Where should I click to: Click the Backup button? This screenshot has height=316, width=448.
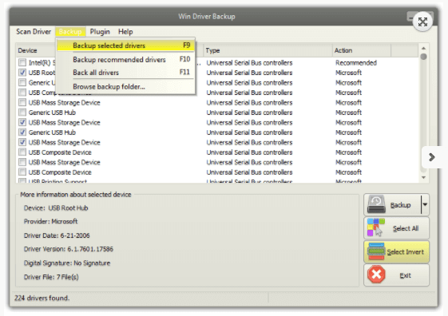click(x=392, y=204)
